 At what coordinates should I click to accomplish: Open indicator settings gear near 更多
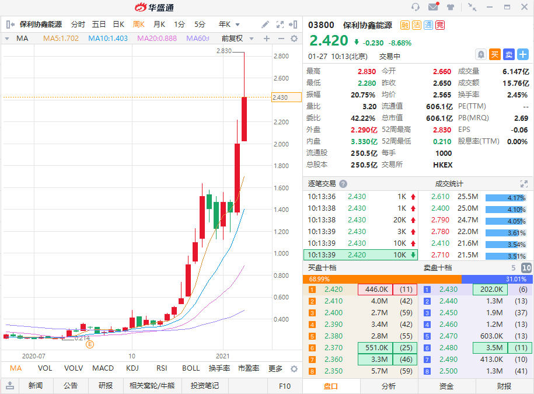click(x=294, y=369)
